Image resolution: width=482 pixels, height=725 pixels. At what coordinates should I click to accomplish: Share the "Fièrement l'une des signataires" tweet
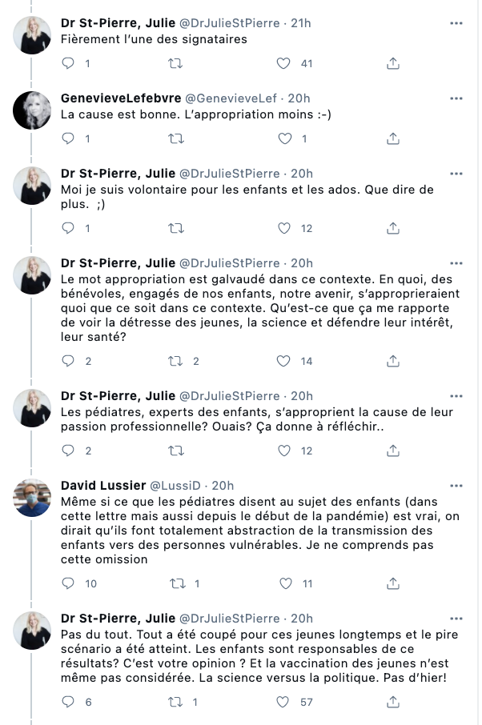point(392,63)
